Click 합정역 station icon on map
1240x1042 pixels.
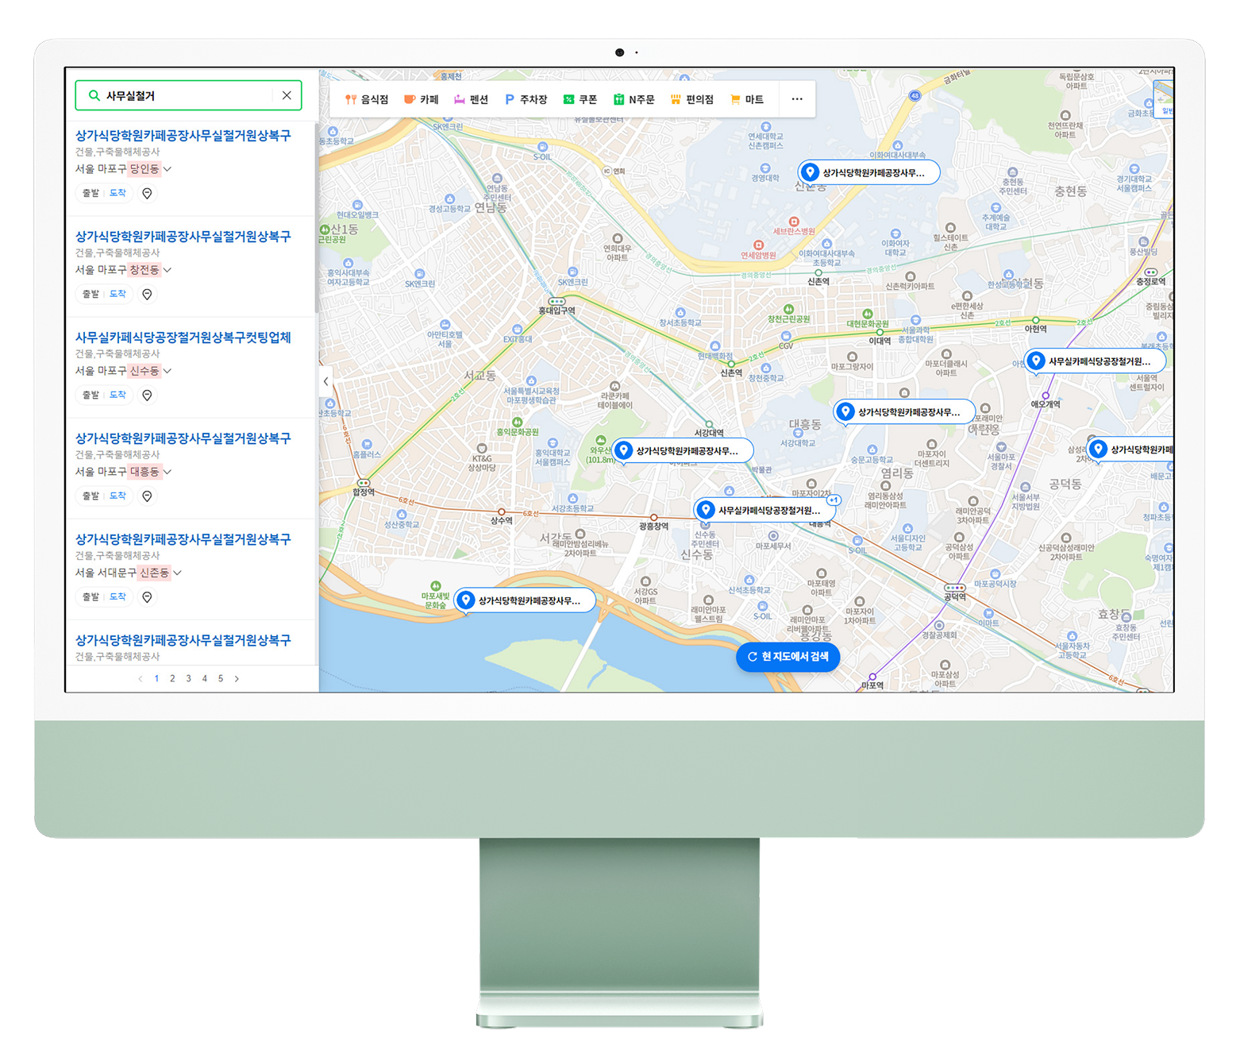click(x=364, y=483)
